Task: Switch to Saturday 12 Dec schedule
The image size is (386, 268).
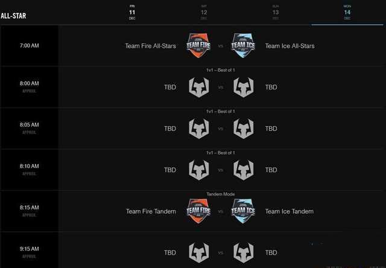Action: [x=204, y=12]
